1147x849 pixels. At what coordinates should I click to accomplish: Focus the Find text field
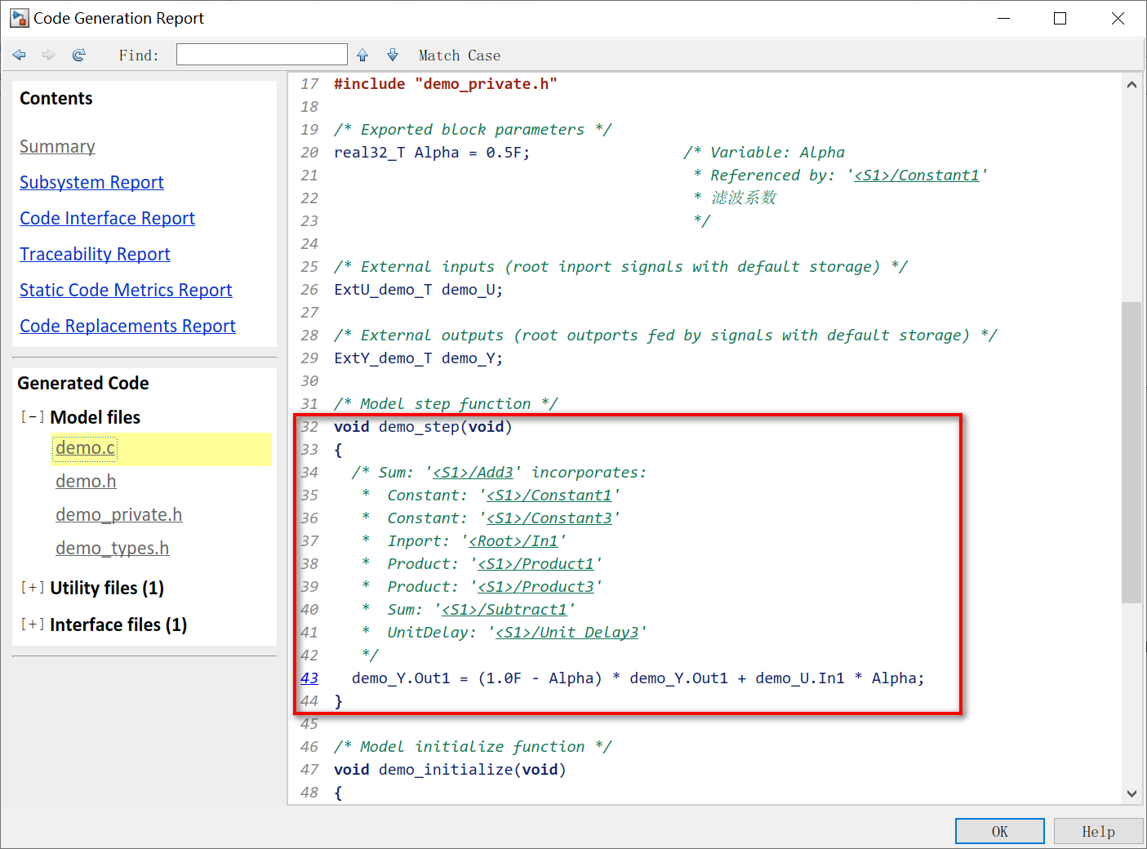tap(262, 55)
